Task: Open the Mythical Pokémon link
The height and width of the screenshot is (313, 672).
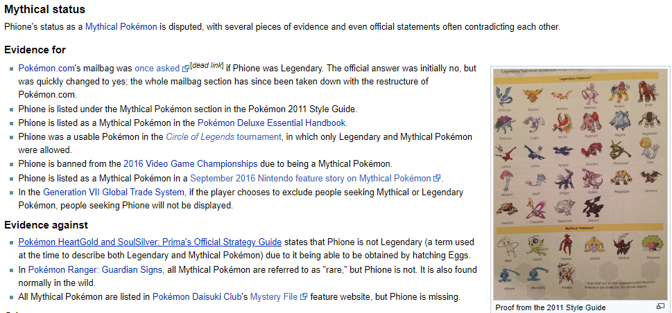Action: (x=121, y=26)
